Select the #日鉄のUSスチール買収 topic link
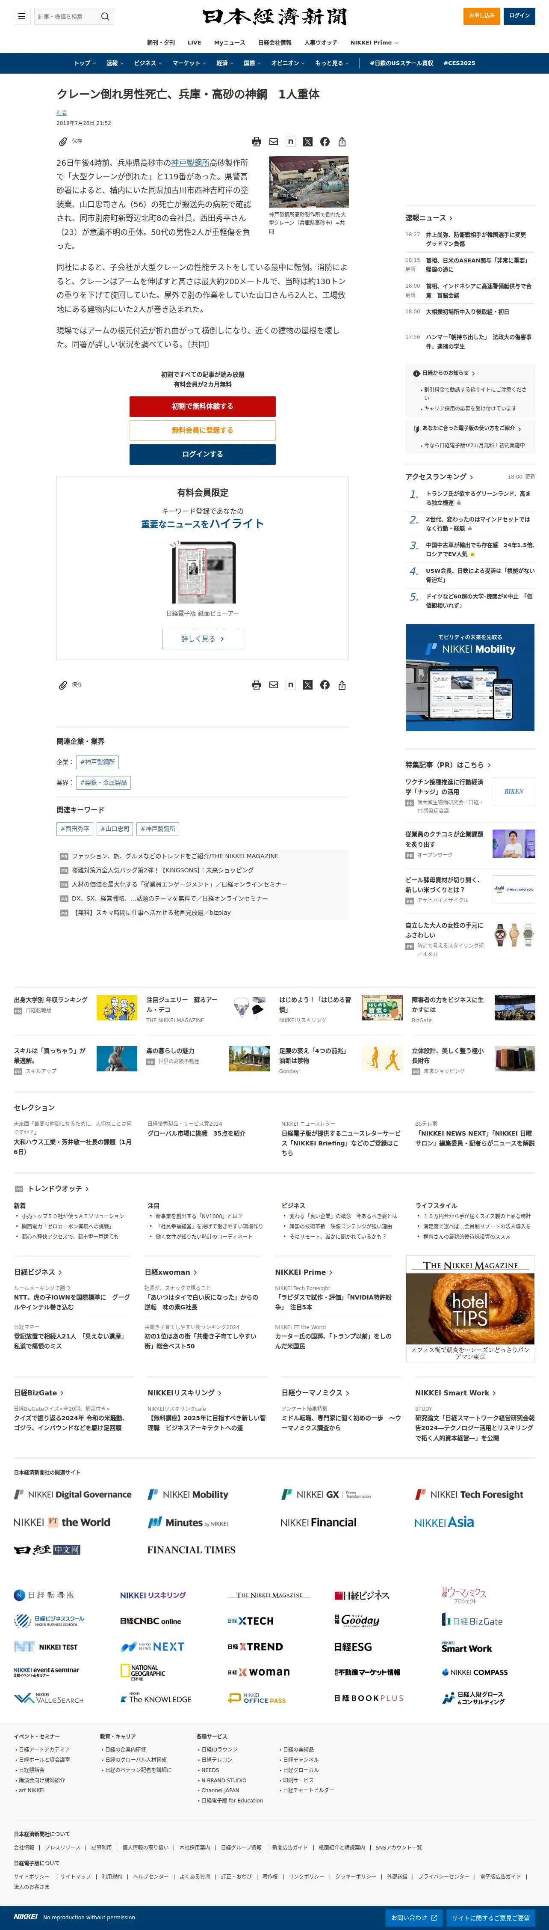This screenshot has width=549, height=1930. [x=401, y=63]
